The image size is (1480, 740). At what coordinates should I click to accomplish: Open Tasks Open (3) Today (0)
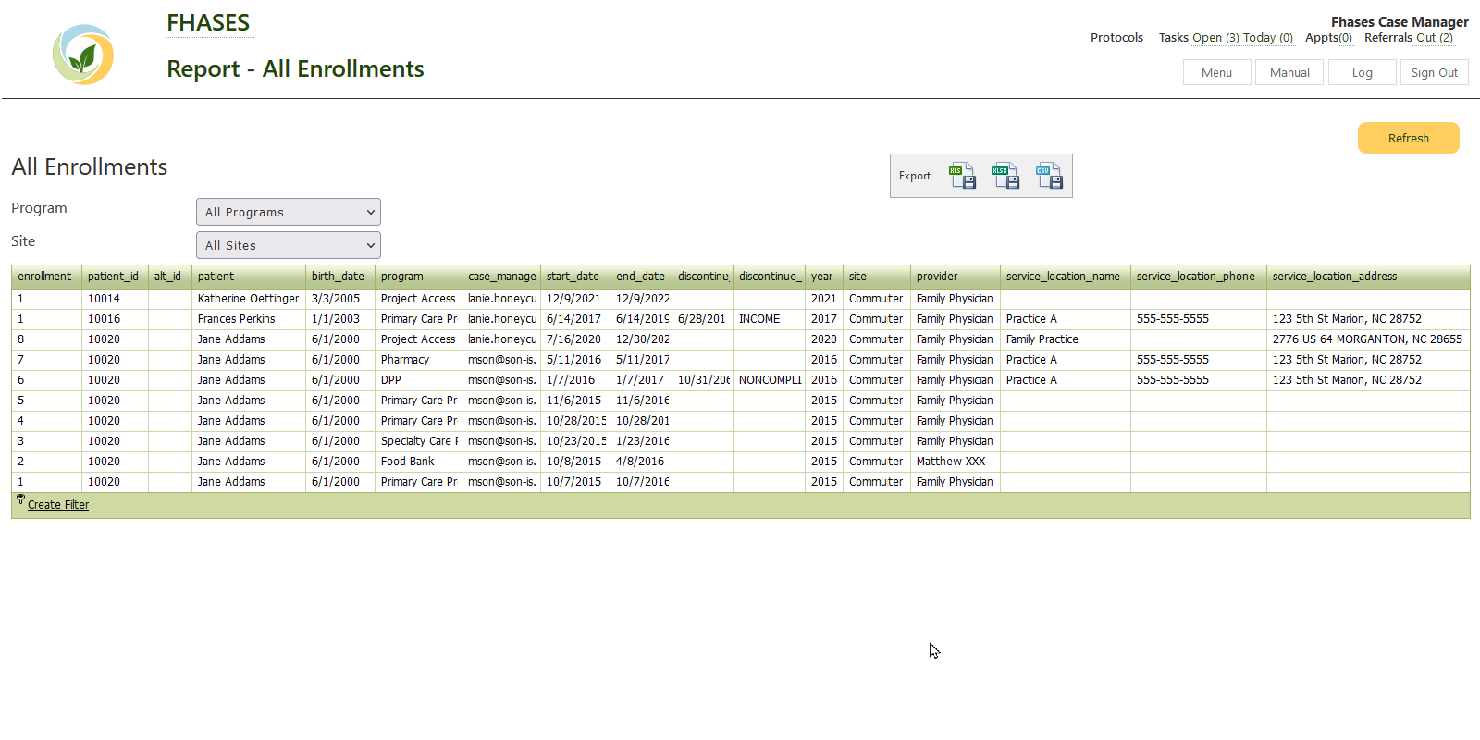pyautogui.click(x=1226, y=38)
